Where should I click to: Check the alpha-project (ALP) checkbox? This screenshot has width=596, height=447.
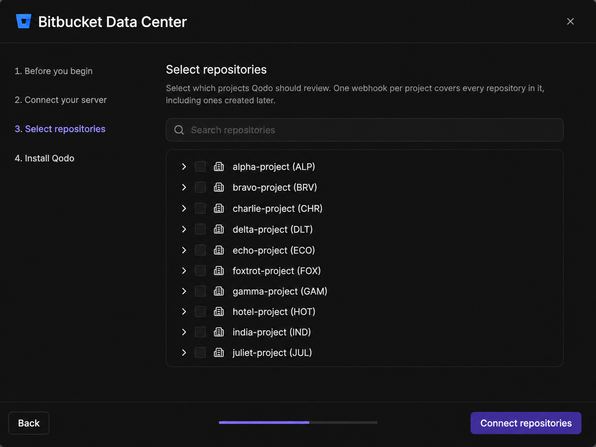(200, 167)
